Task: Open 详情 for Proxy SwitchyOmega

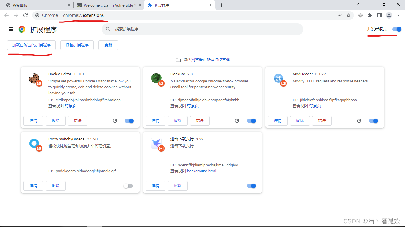Action: tap(33, 186)
